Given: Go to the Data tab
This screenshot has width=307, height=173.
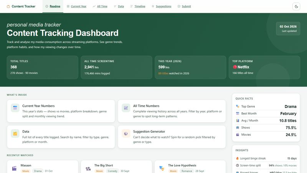Looking at the screenshot, I should (119, 6).
